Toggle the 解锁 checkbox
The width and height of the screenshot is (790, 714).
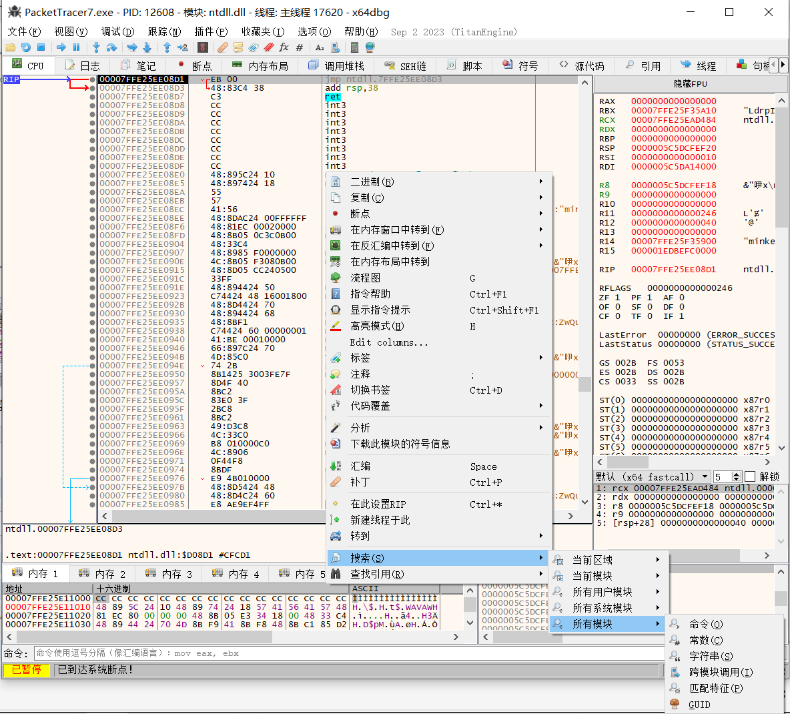click(x=750, y=476)
